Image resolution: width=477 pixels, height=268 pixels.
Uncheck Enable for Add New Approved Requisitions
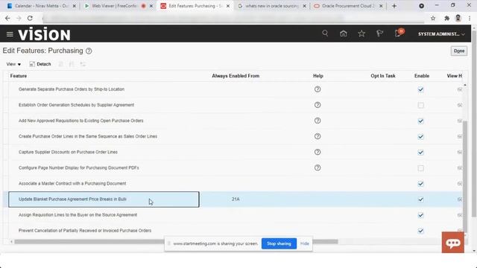point(420,121)
